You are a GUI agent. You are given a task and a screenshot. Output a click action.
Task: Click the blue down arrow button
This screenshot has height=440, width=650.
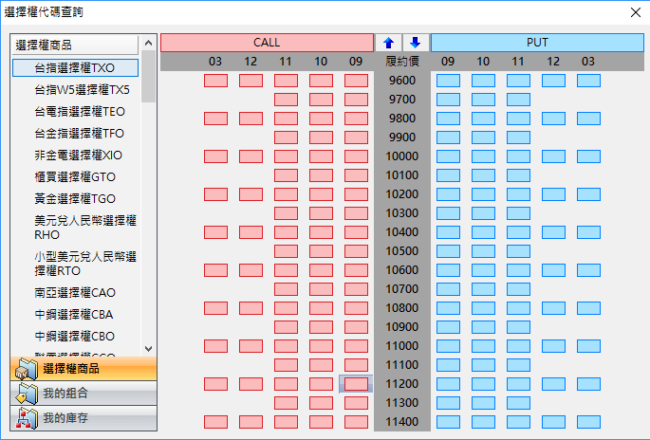[x=415, y=43]
